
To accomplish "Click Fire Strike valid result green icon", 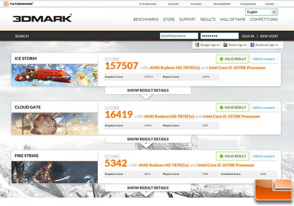I will (221, 156).
